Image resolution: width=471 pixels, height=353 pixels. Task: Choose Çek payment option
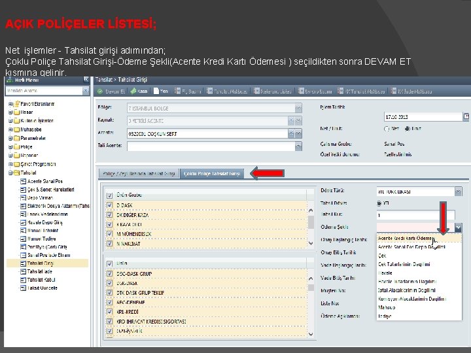pos(419,256)
